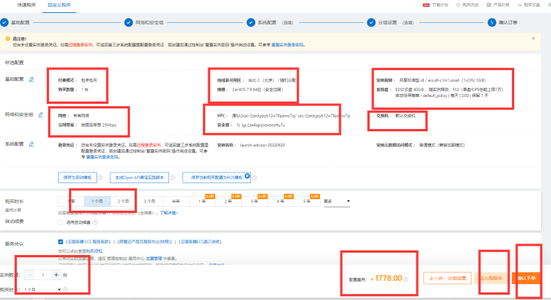Select the 1 周 purchase duration
Viewport: 551px width, 300px height.
pyautogui.click(x=71, y=202)
